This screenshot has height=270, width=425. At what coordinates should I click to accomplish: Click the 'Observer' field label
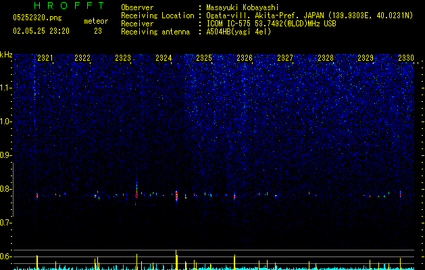pyautogui.click(x=137, y=7)
